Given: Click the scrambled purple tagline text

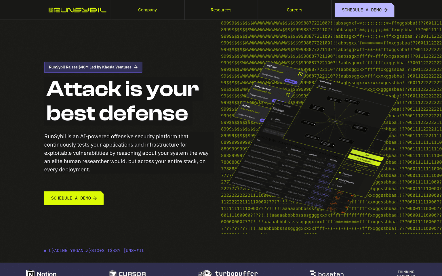Looking at the screenshot, I should [x=94, y=251].
